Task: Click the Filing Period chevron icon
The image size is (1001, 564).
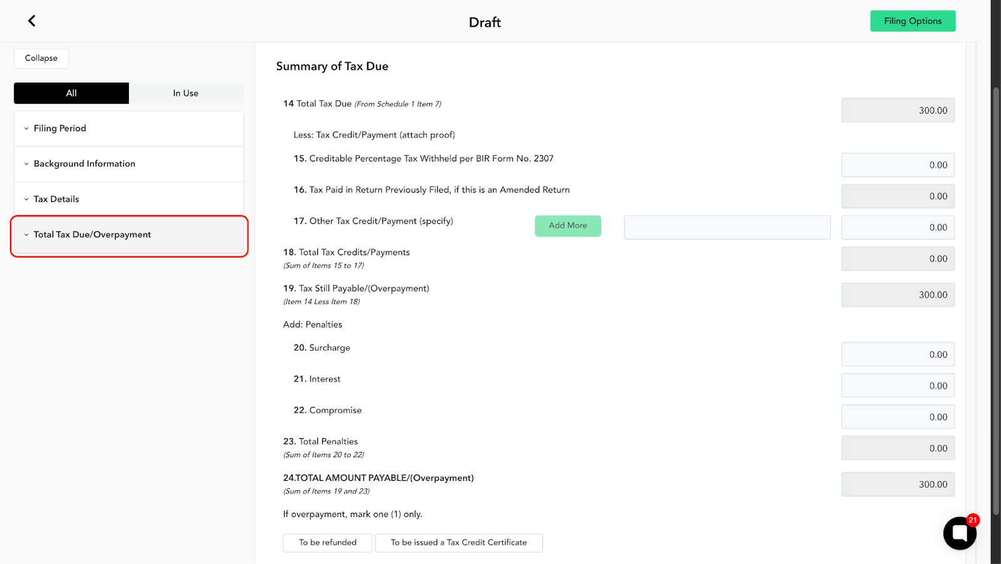Action: [x=26, y=128]
